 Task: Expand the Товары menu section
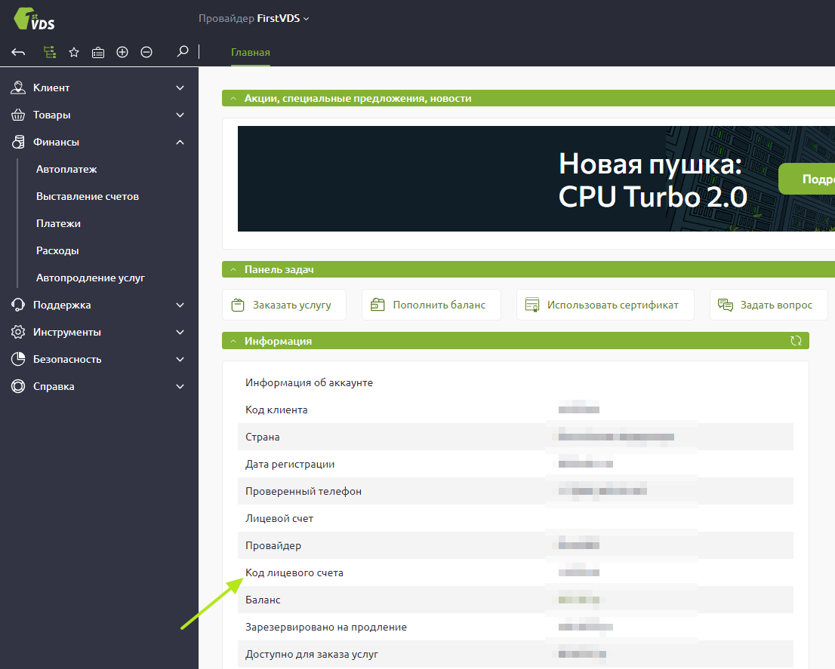(x=180, y=115)
